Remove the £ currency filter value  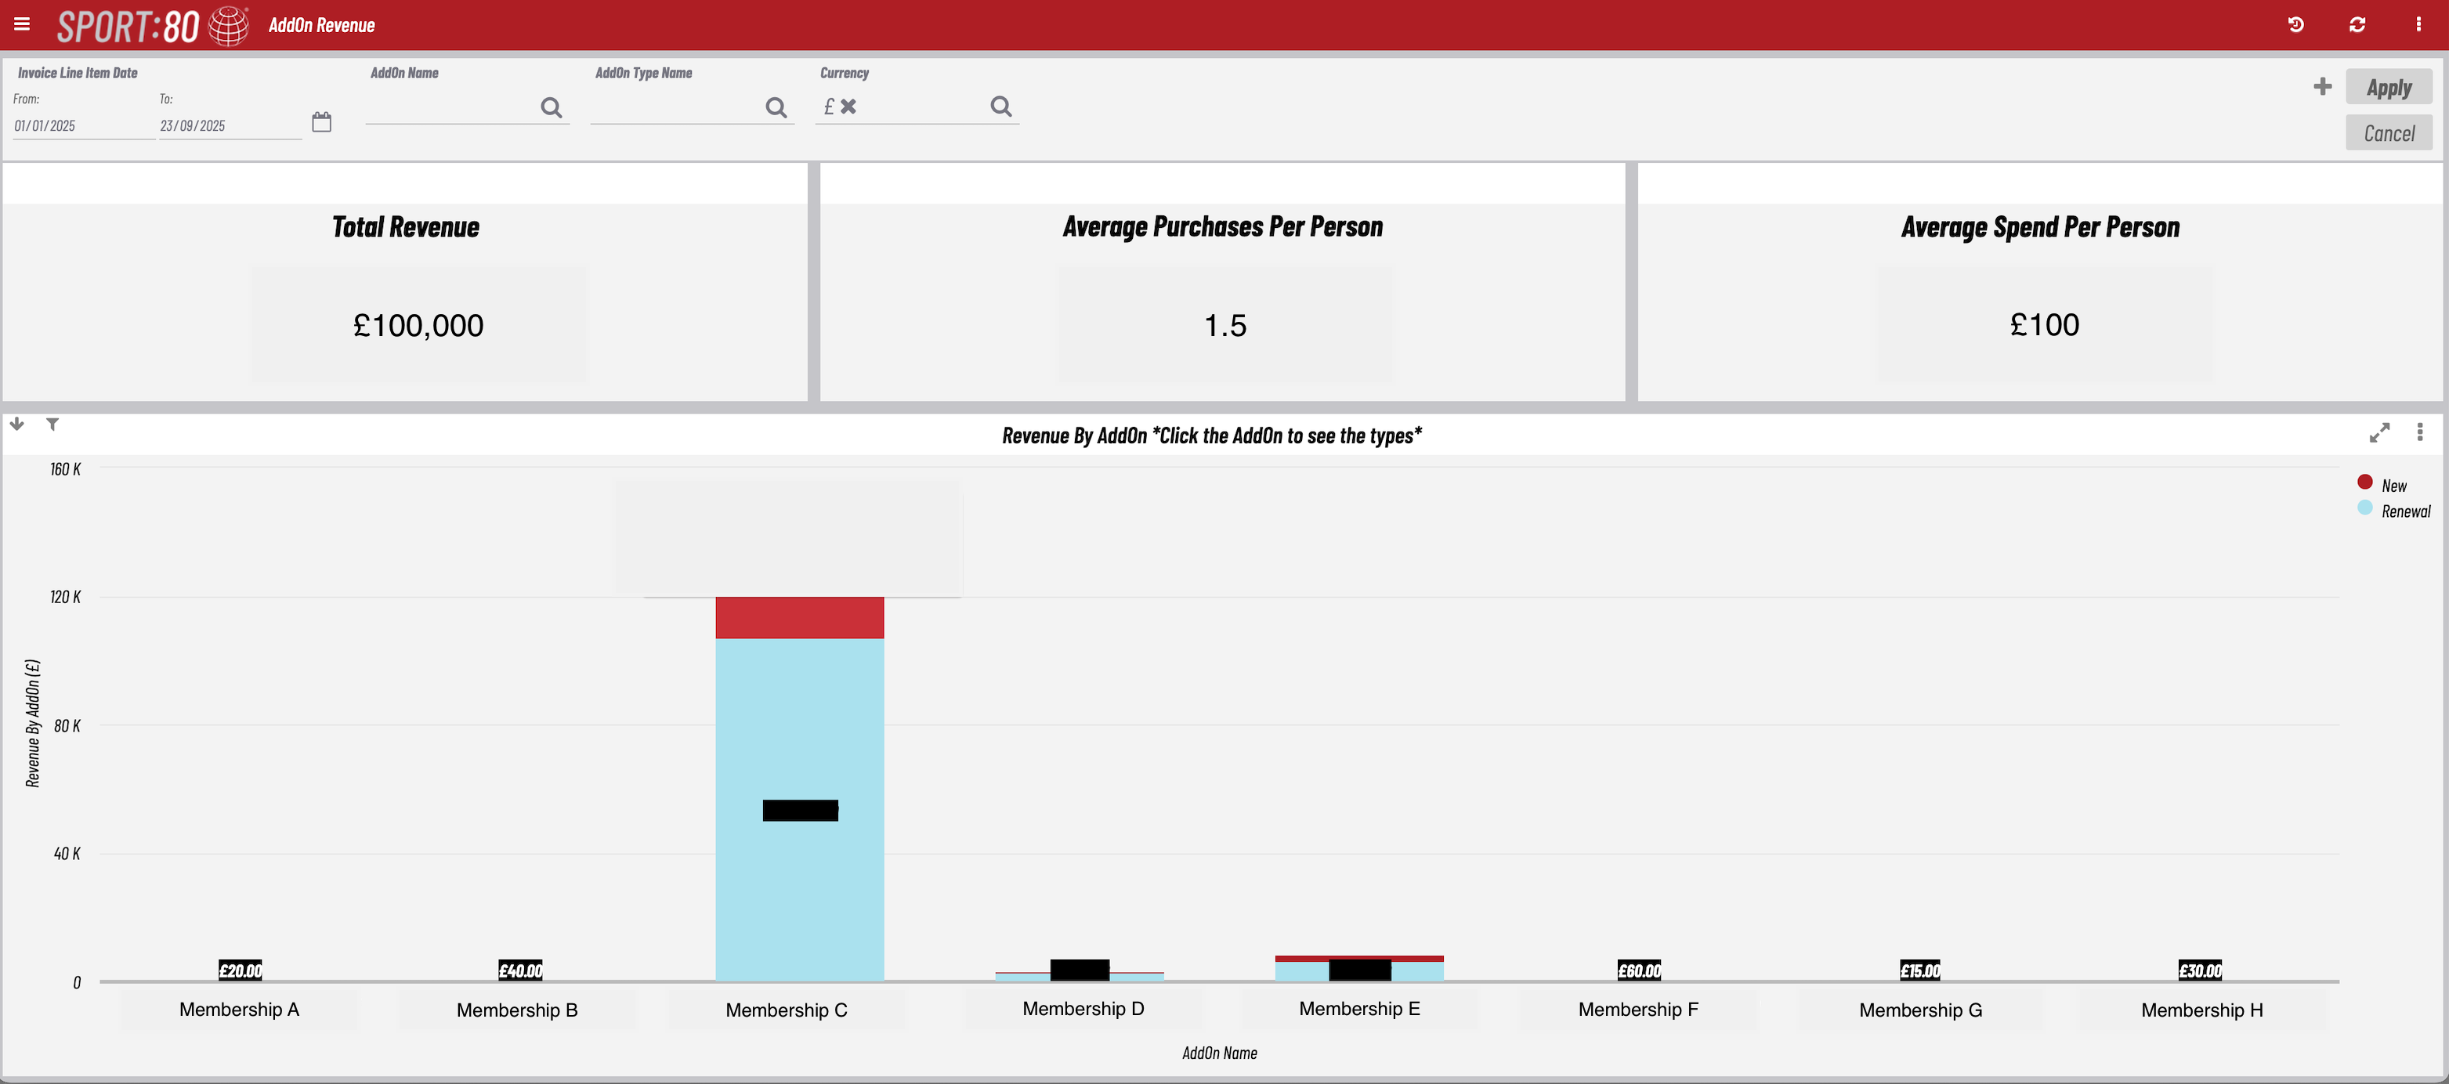pyautogui.click(x=848, y=107)
